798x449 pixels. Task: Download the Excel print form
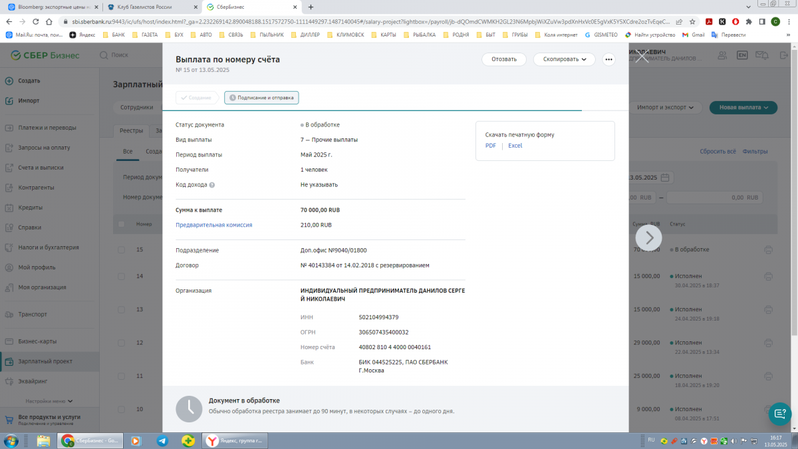tap(515, 146)
